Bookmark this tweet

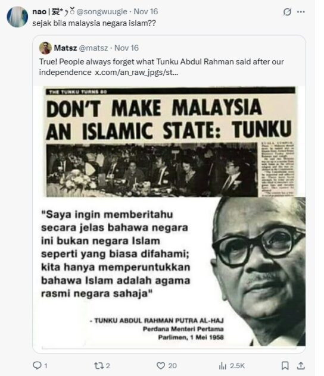pos(285,366)
